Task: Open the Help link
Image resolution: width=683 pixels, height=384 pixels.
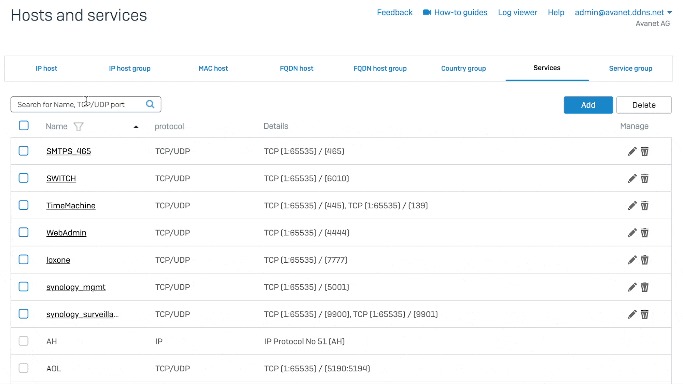Action: 556,13
